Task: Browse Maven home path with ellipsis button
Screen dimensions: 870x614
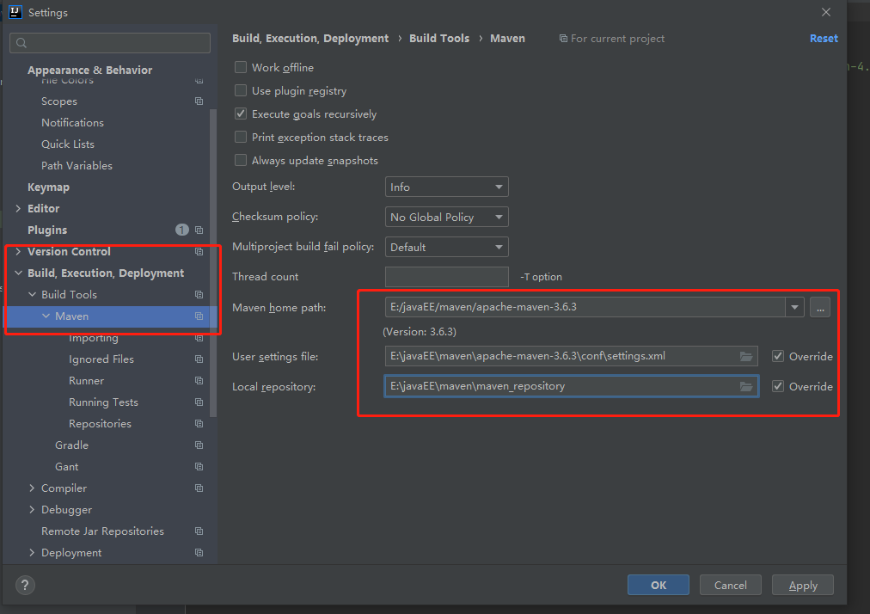Action: pos(820,307)
